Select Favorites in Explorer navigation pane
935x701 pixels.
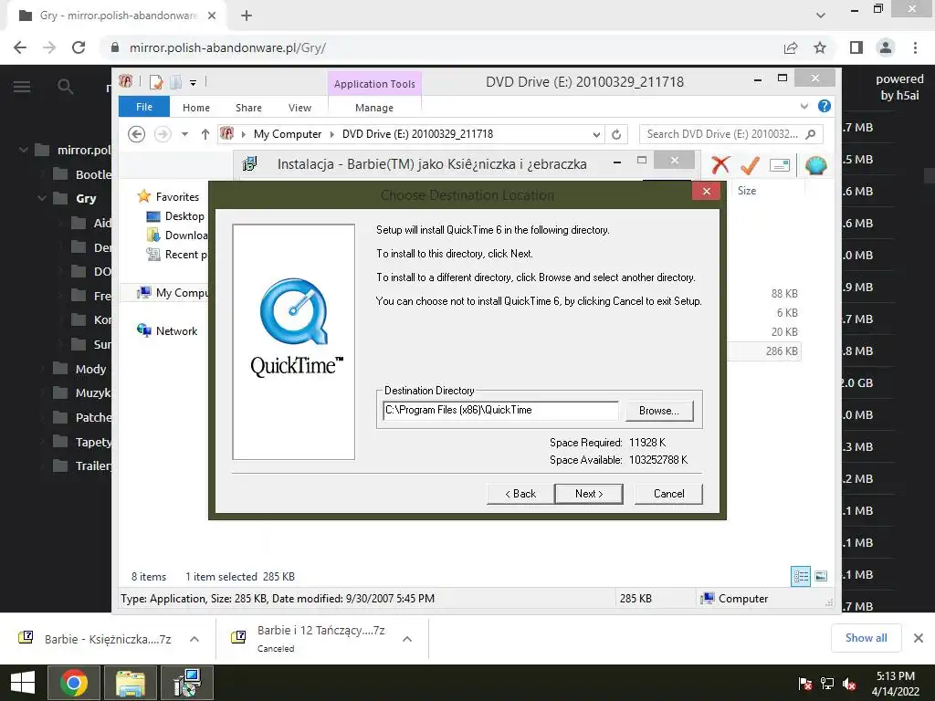point(177,197)
